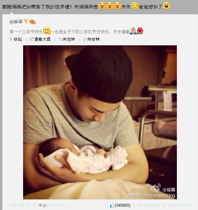The width and height of the screenshot is (198, 210).
Task: Open the @杨幂 profile link
Action: pos(16,21)
